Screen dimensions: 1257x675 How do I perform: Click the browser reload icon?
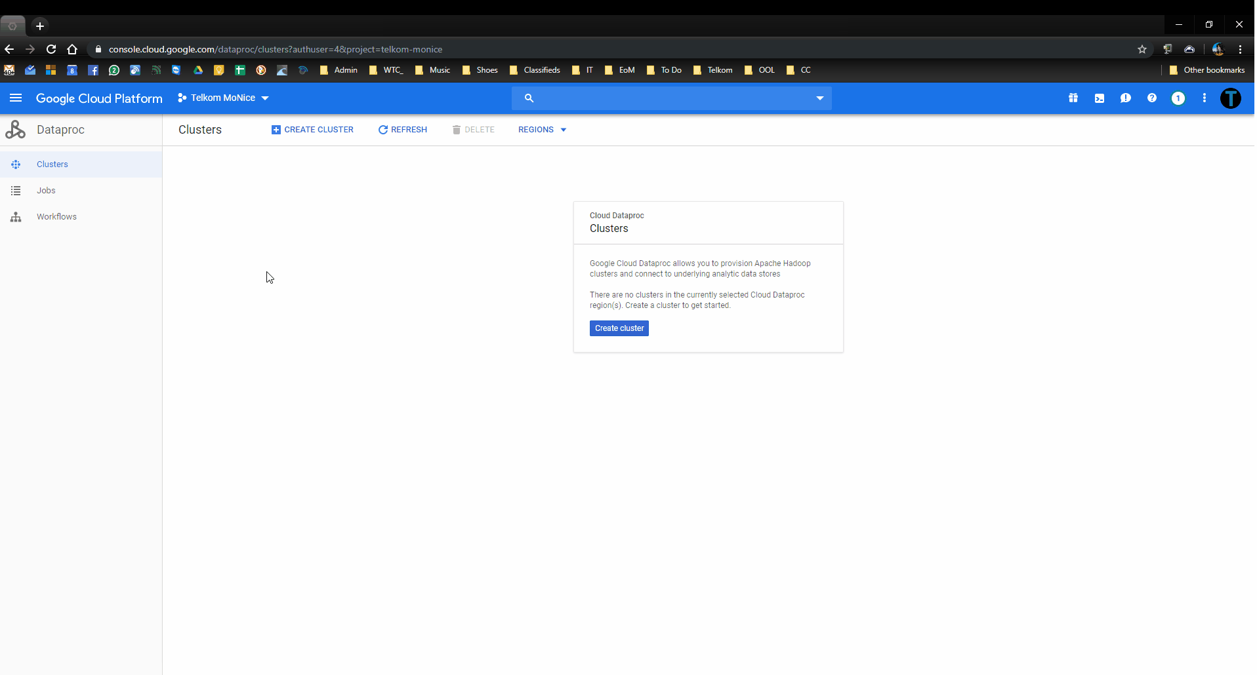point(51,49)
